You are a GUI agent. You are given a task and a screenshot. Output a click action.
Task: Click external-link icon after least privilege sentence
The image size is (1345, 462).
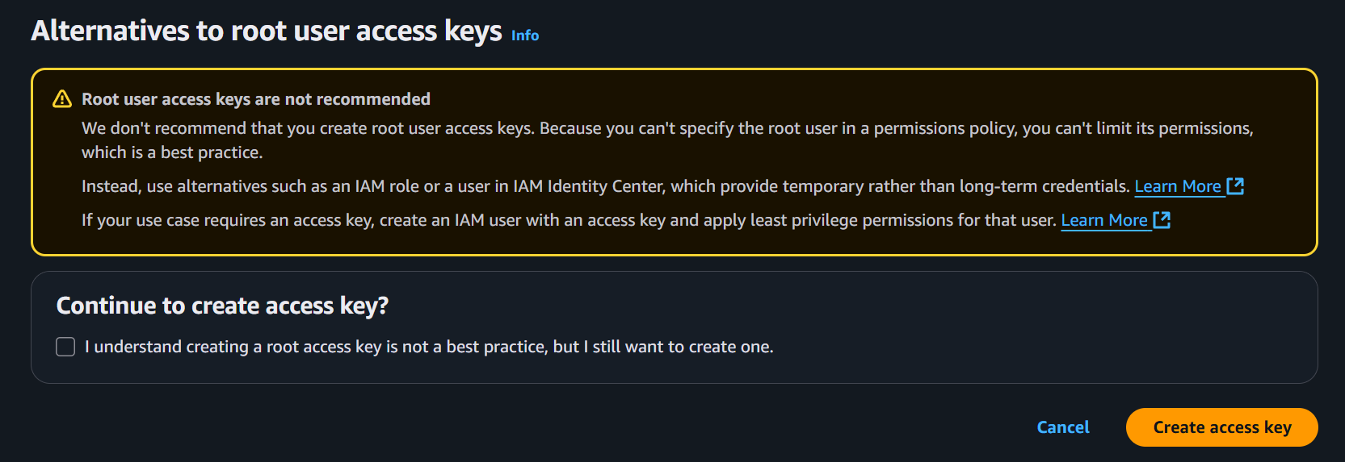click(x=1162, y=220)
